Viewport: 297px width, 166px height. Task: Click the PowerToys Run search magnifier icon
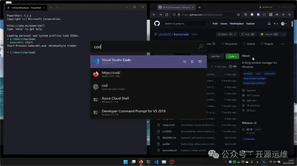pyautogui.click(x=201, y=47)
